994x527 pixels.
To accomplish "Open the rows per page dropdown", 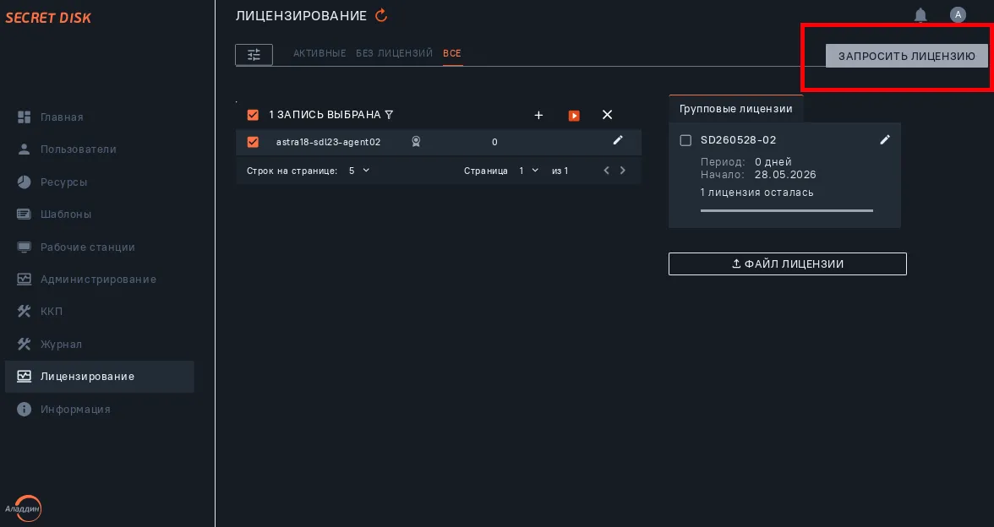I will tap(358, 171).
